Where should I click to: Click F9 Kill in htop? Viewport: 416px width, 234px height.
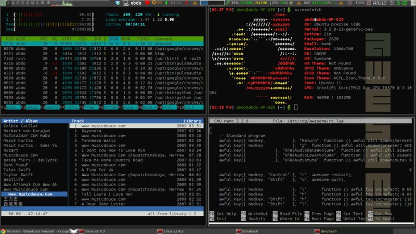click(x=167, y=107)
